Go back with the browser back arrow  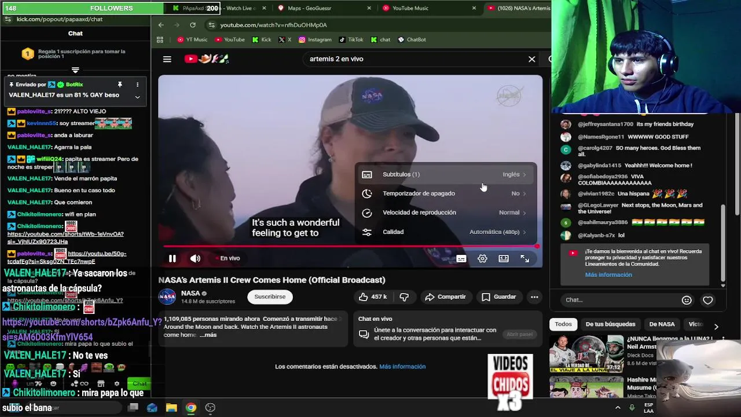(x=161, y=25)
